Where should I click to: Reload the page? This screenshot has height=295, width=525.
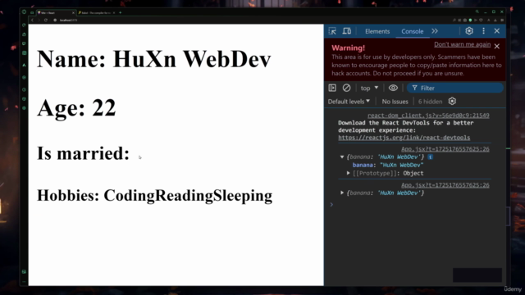[46, 20]
